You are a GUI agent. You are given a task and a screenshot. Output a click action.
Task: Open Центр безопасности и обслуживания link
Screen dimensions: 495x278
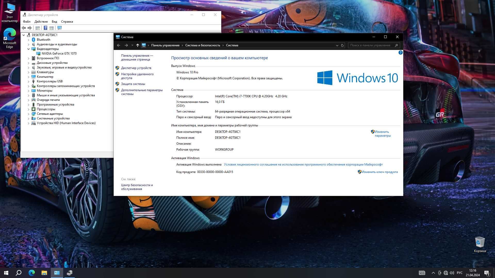pyautogui.click(x=137, y=187)
